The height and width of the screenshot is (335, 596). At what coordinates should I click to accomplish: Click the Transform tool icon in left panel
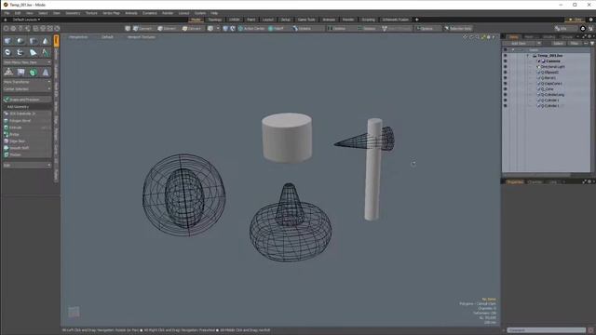[8, 73]
